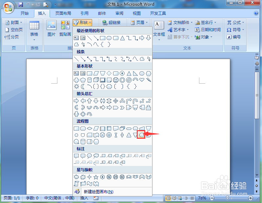Pick the lightning bolt shape
262x203 pixels.
[148, 80]
